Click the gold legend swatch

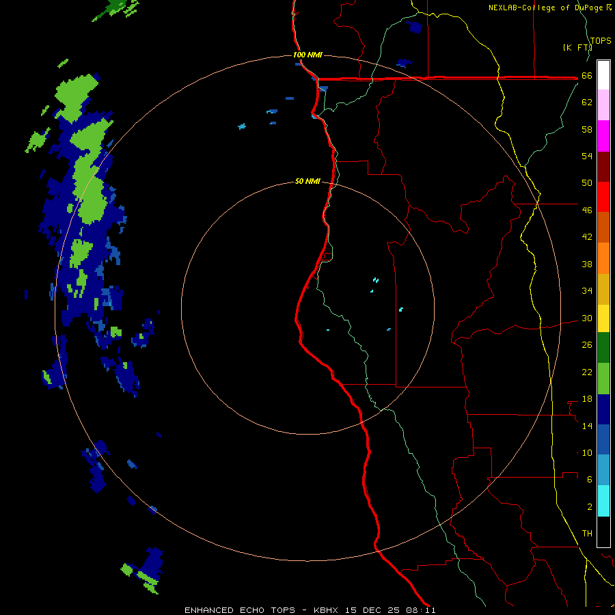click(x=603, y=289)
